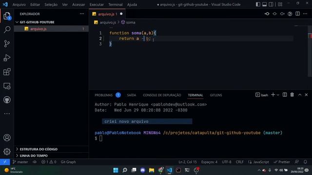
Task: Open the Seleção menu
Action: click(x=51, y=4)
